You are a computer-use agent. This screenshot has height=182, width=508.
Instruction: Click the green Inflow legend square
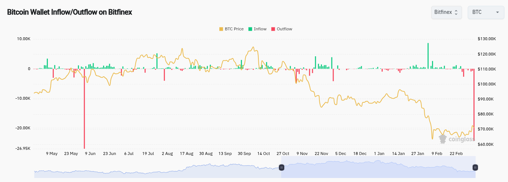pos(250,29)
